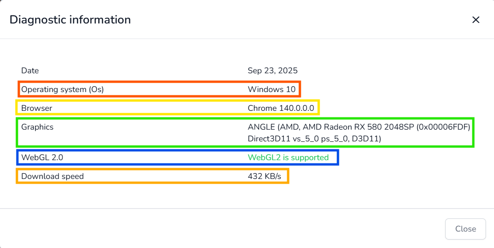Select the Chrome 140.0.0.0 version text

[x=281, y=108]
